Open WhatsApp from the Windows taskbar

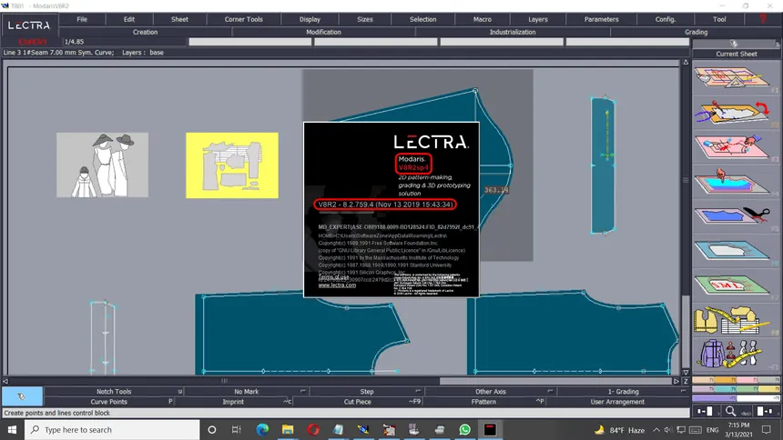[x=465, y=429]
